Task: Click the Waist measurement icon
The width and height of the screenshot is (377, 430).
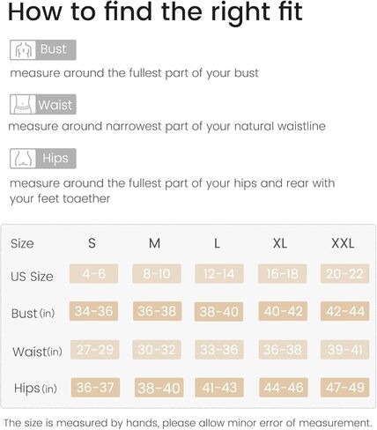Action: click(23, 104)
